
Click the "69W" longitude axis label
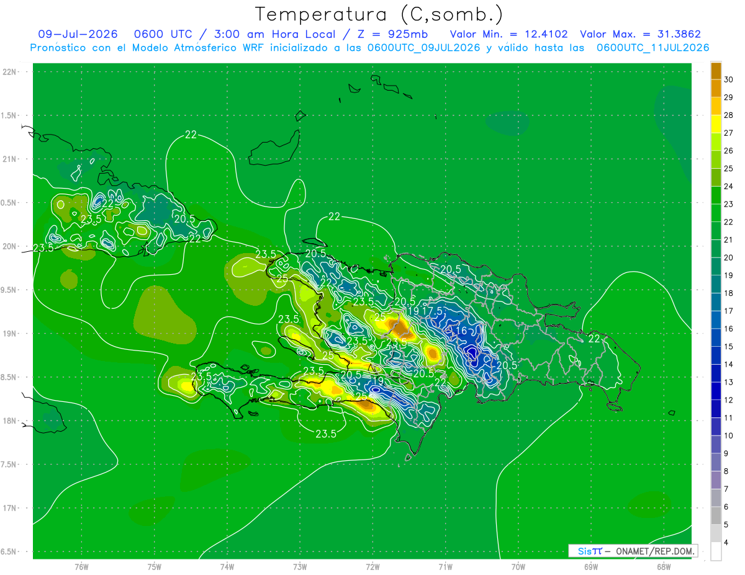591,567
